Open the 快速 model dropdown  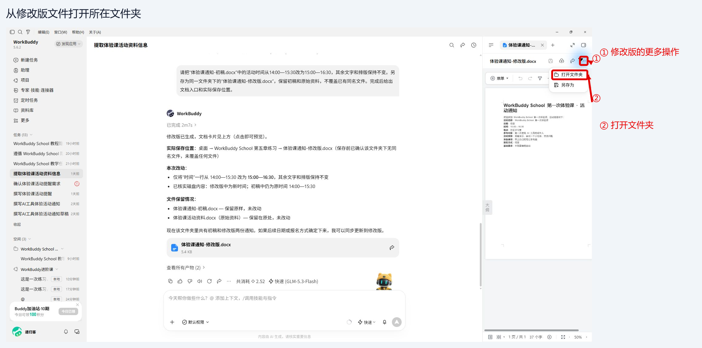(367, 322)
